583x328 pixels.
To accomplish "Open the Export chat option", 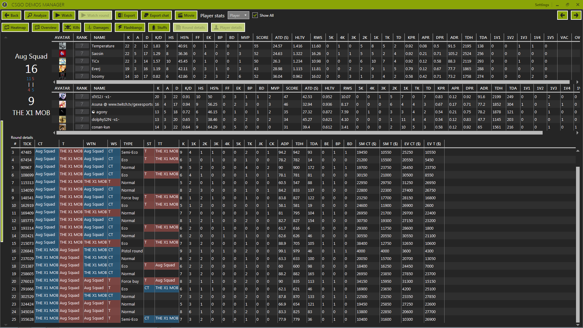I will coord(156,15).
